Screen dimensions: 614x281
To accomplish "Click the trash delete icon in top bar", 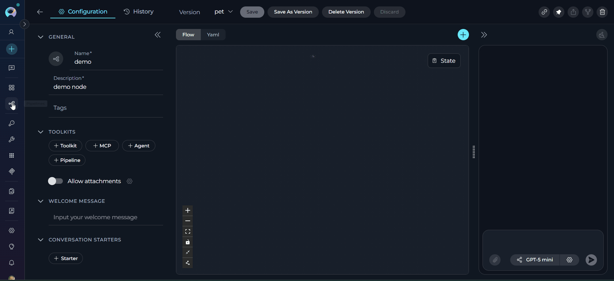I will 602,12.
